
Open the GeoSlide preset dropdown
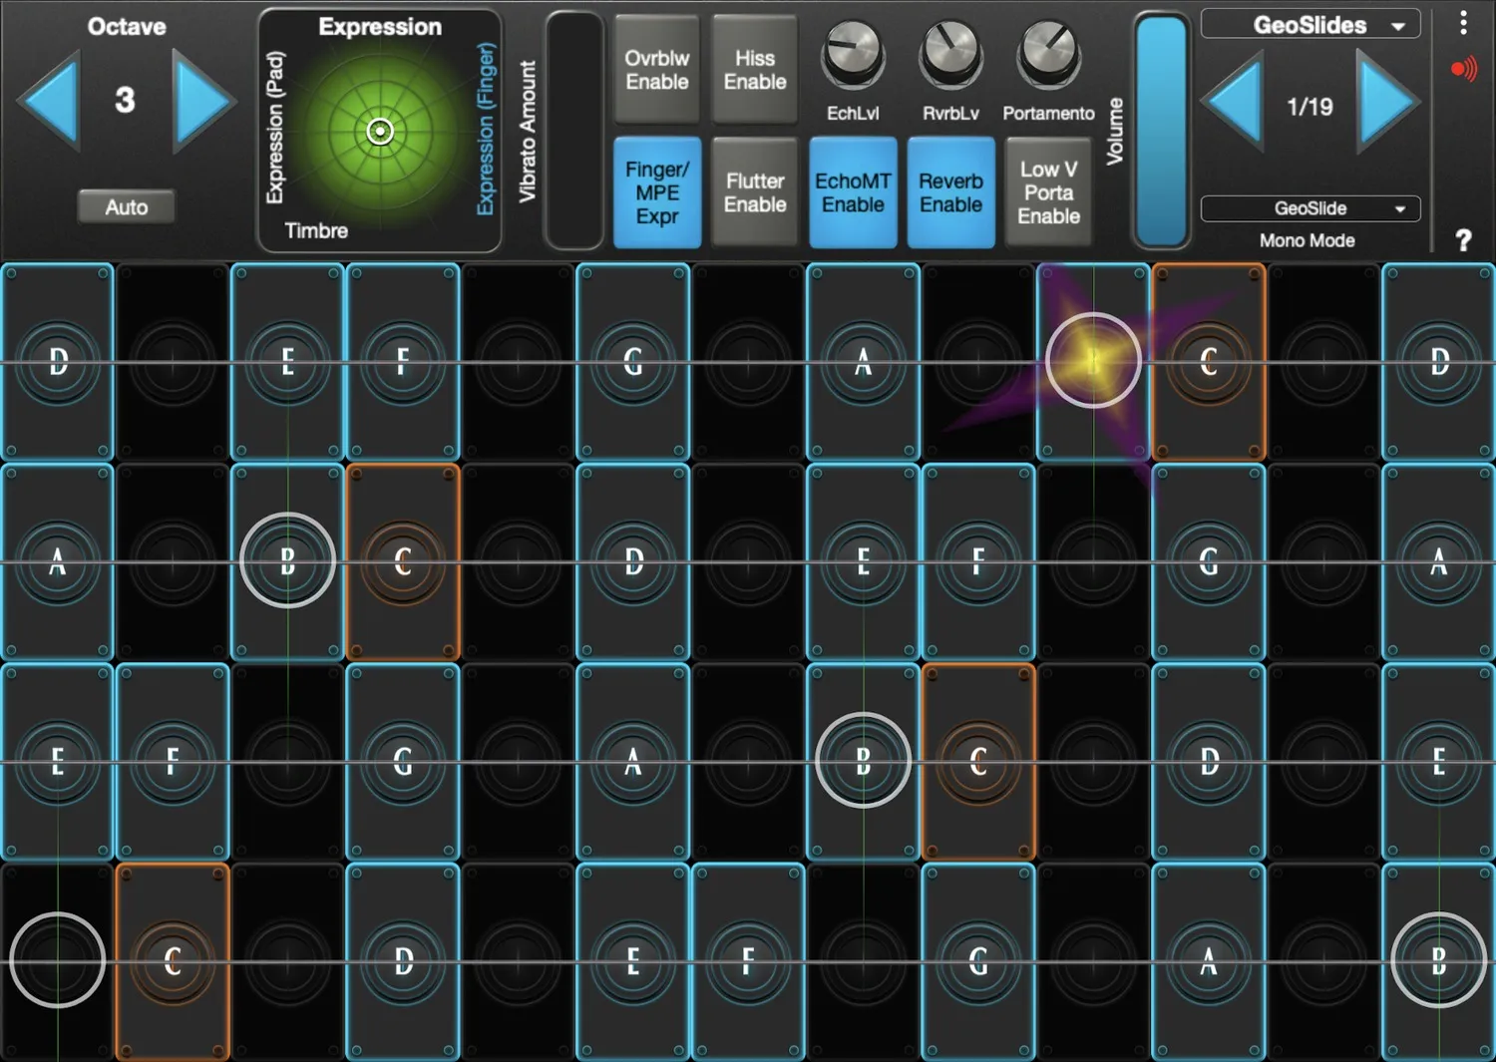click(1310, 208)
